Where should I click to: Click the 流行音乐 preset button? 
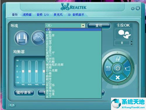24,93
